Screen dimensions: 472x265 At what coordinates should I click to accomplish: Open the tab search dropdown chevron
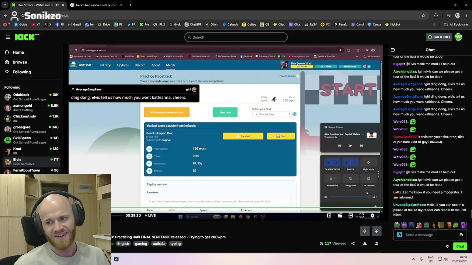pos(5,5)
